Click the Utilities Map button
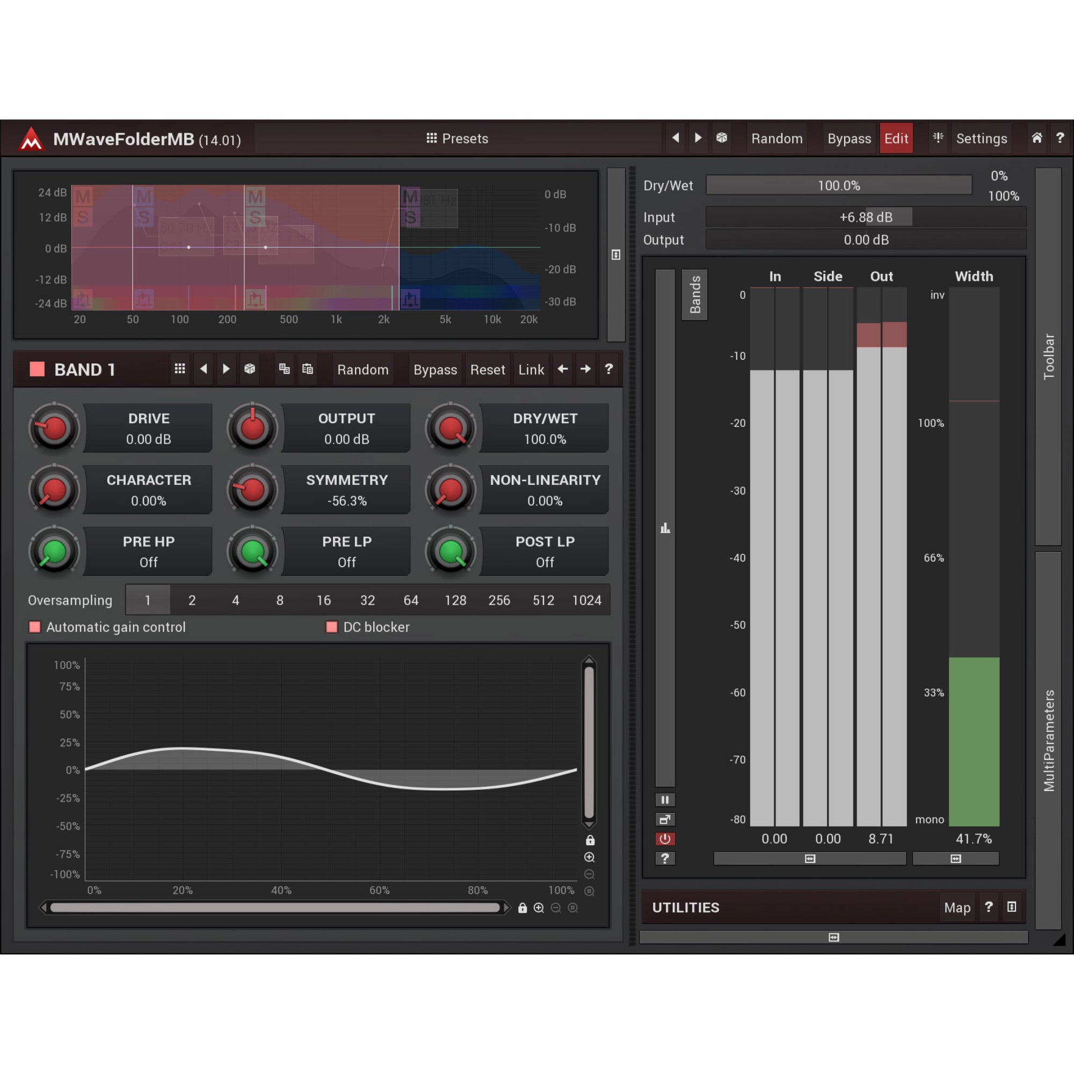Image resolution: width=1074 pixels, height=1074 pixels. click(957, 908)
